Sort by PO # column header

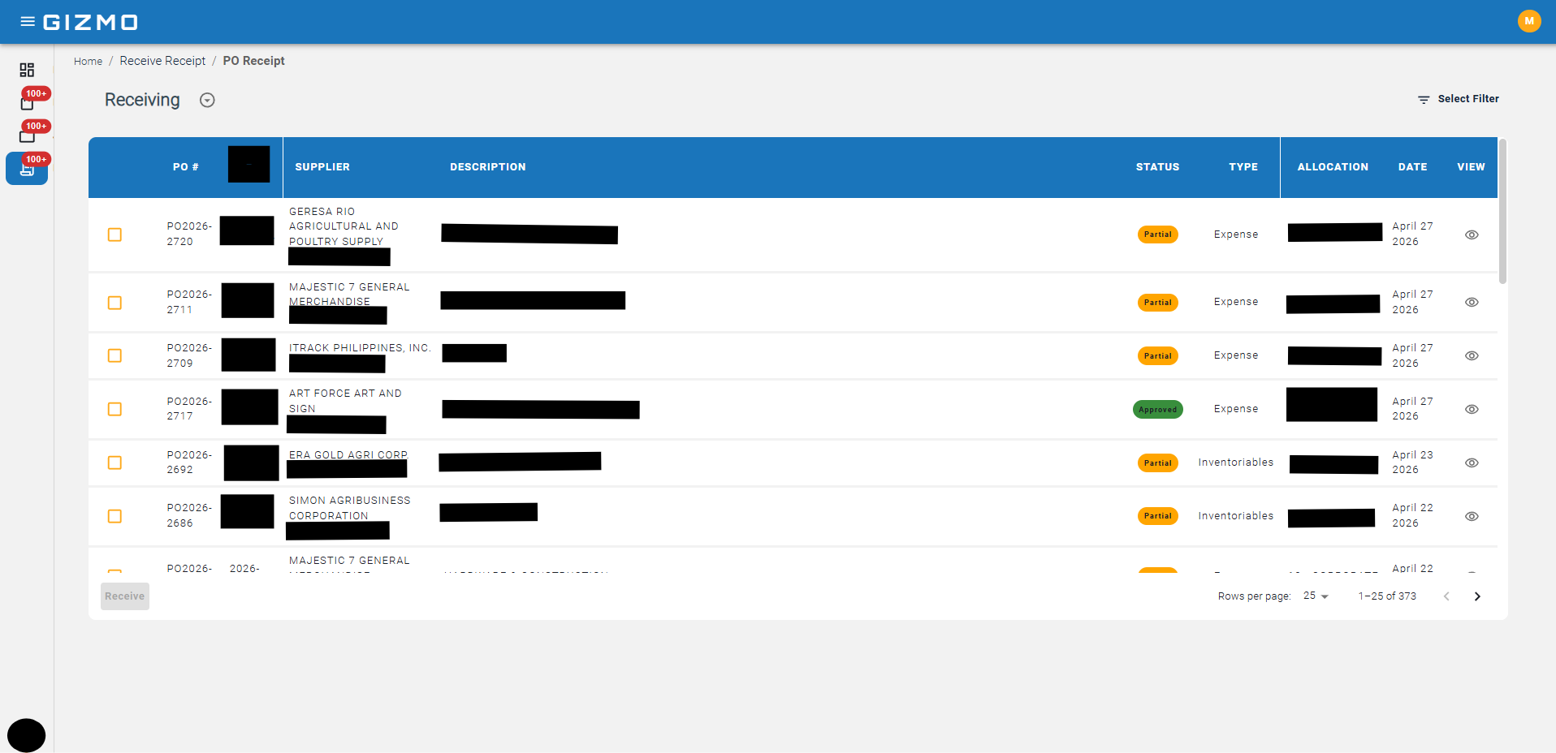[x=185, y=167]
